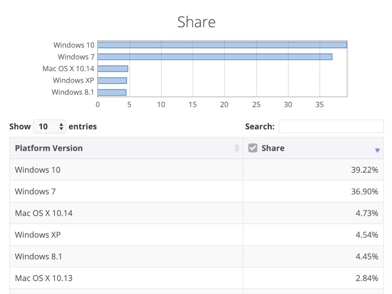Click the Windows 8.1 axis label
The height and width of the screenshot is (294, 392).
[x=73, y=92]
